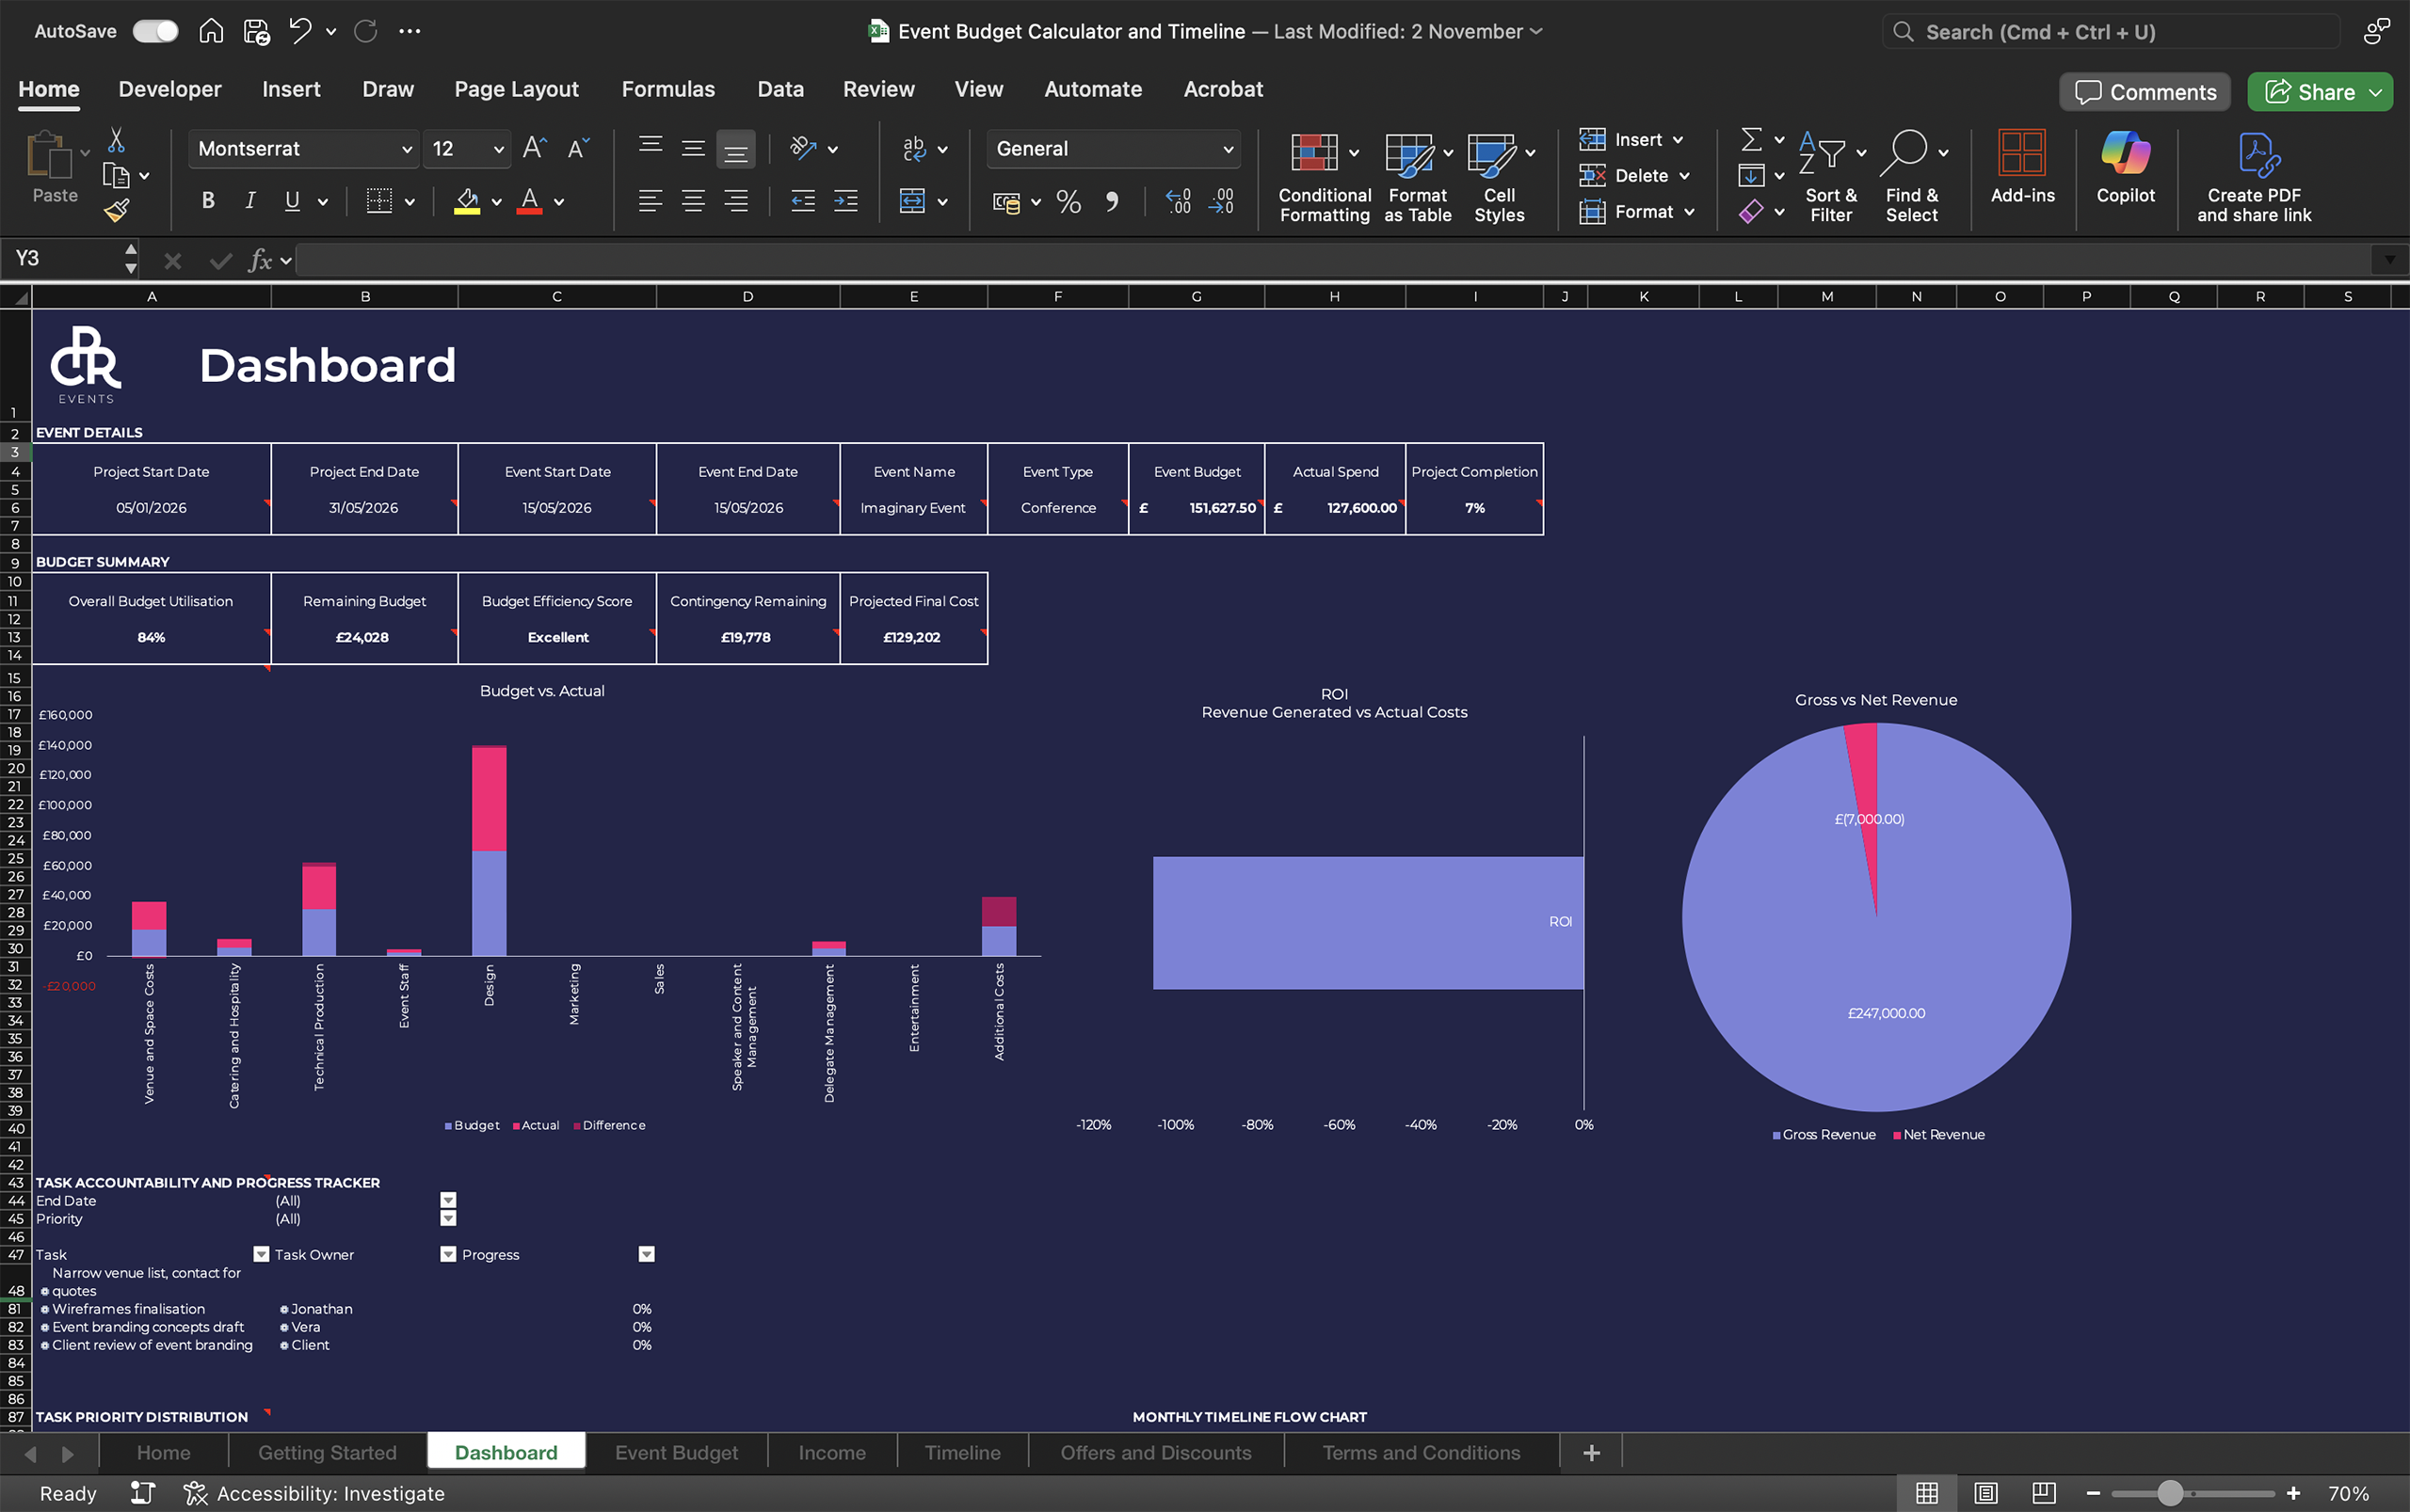Switch to the Event Budget sheet tab
Viewport: 2410px width, 1512px height.
click(676, 1452)
